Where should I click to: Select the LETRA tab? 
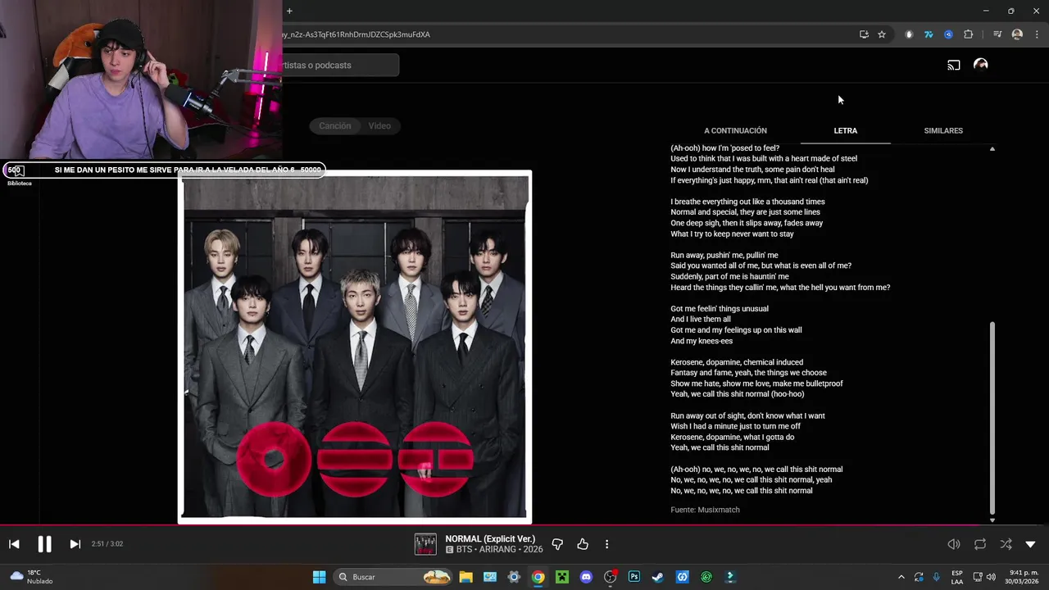845,130
